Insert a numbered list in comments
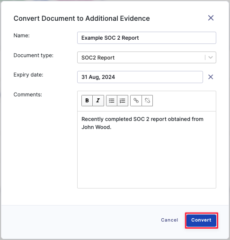This screenshot has height=240, width=230. (x=123, y=101)
